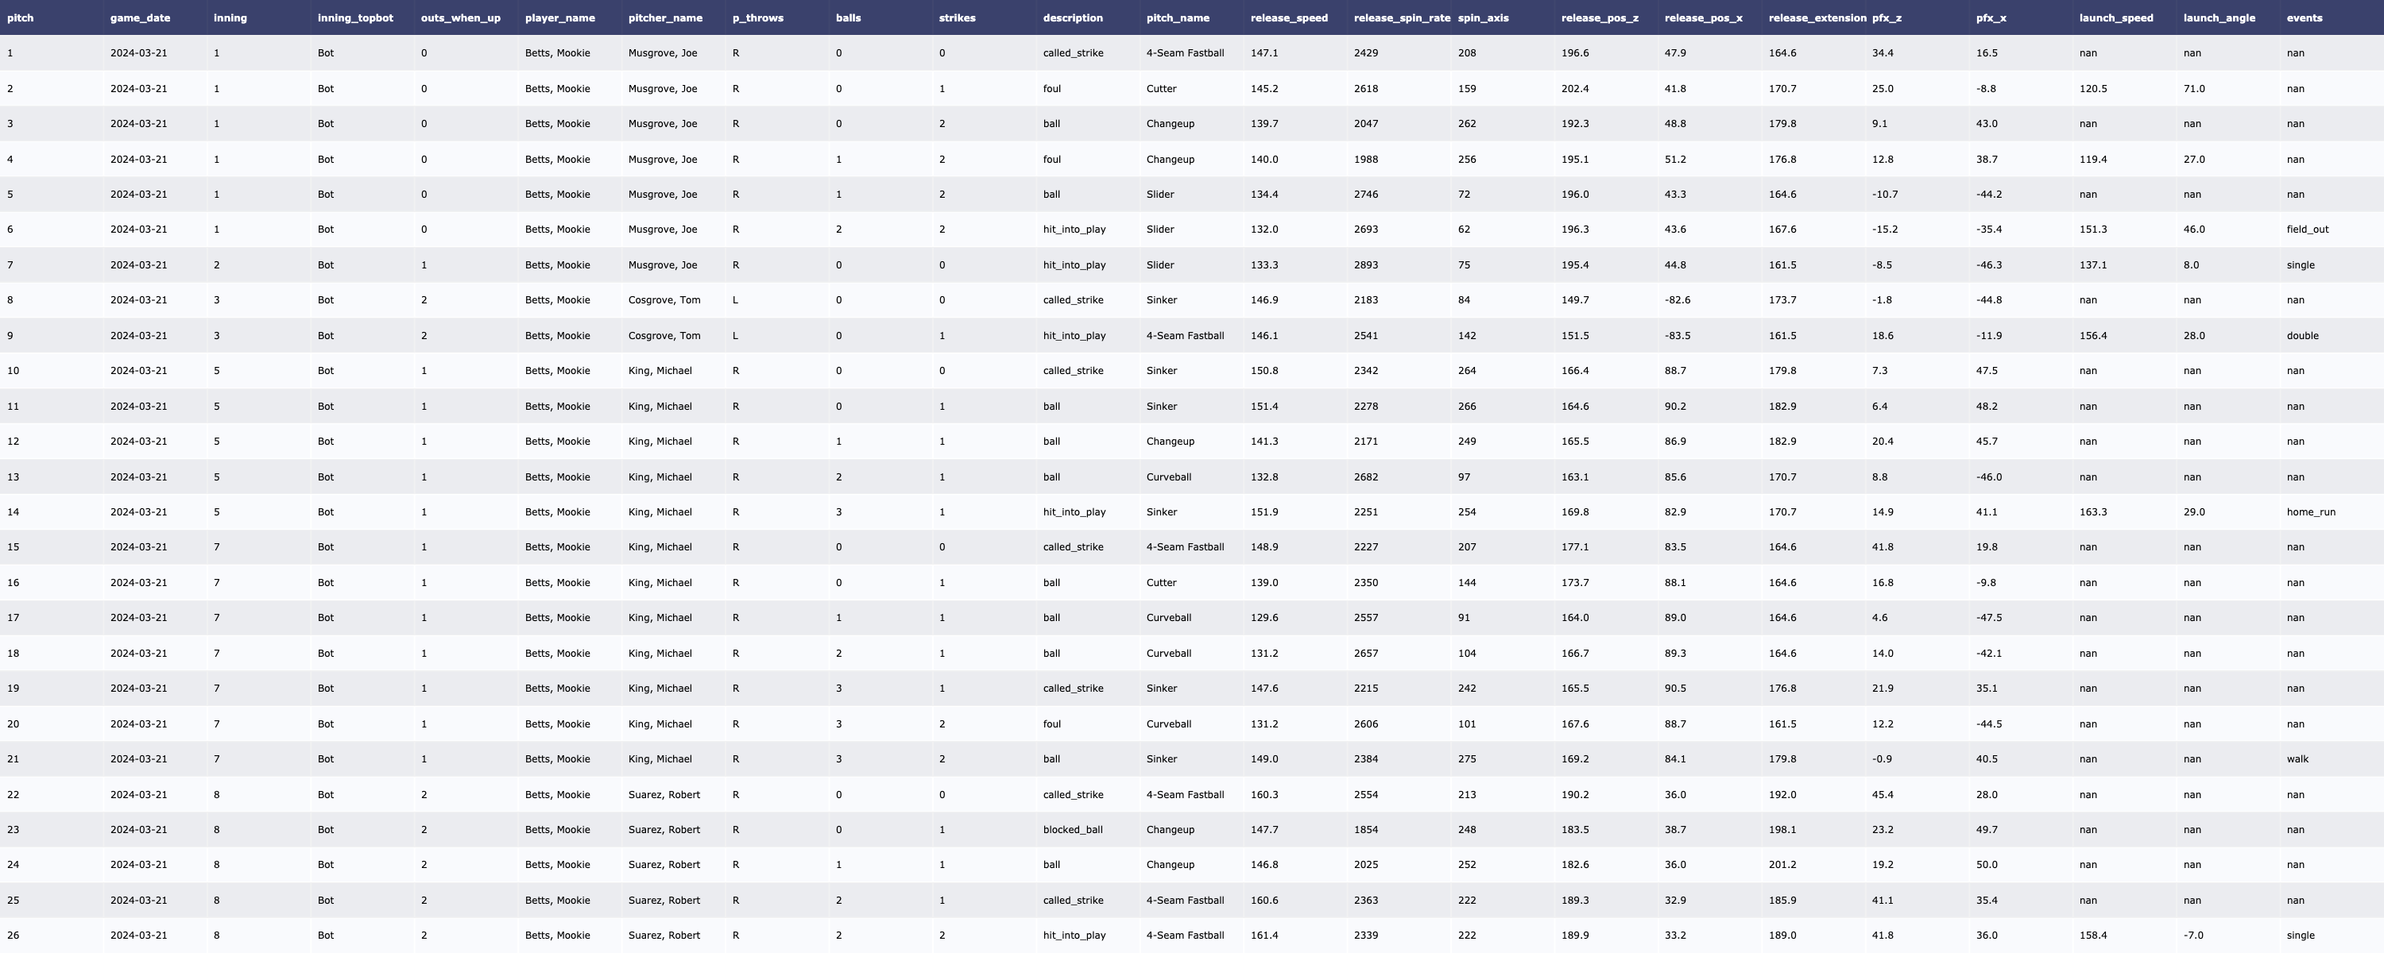Select release speed 161.4 cell
The height and width of the screenshot is (953, 2384).
1264,936
